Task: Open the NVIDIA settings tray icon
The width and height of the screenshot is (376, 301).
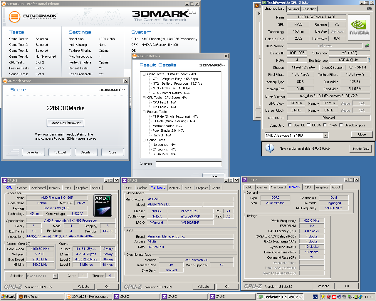Action: click(x=355, y=297)
